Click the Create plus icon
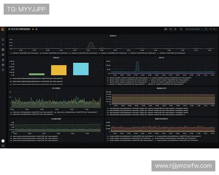The height and width of the screenshot is (175, 219). (3, 44)
